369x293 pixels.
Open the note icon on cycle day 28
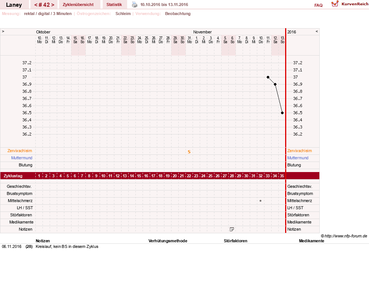[x=232, y=229]
